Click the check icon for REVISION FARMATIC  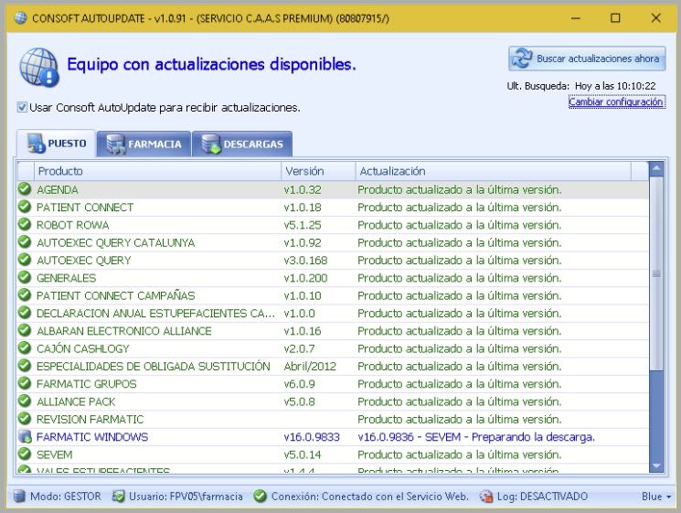point(25,419)
